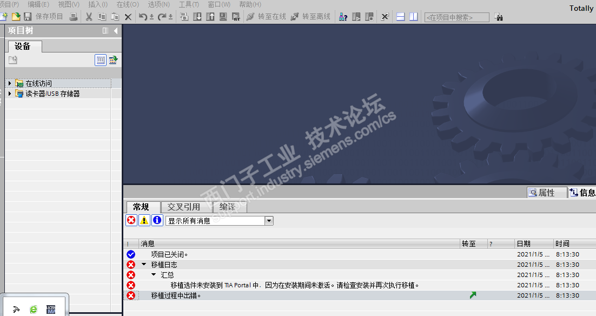
Task: Click the Cut scissors icon
Action: (x=89, y=16)
